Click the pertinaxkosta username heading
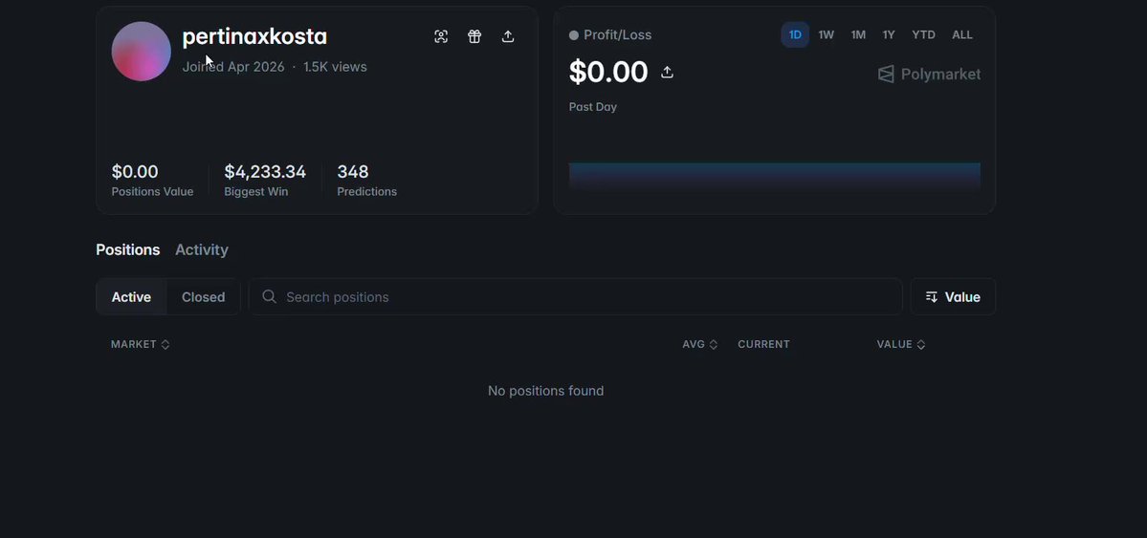This screenshot has width=1147, height=538. (254, 36)
